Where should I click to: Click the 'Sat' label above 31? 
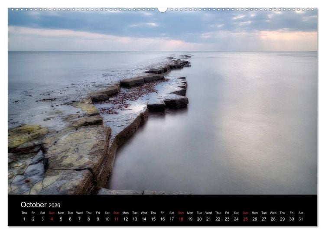pos(301,213)
